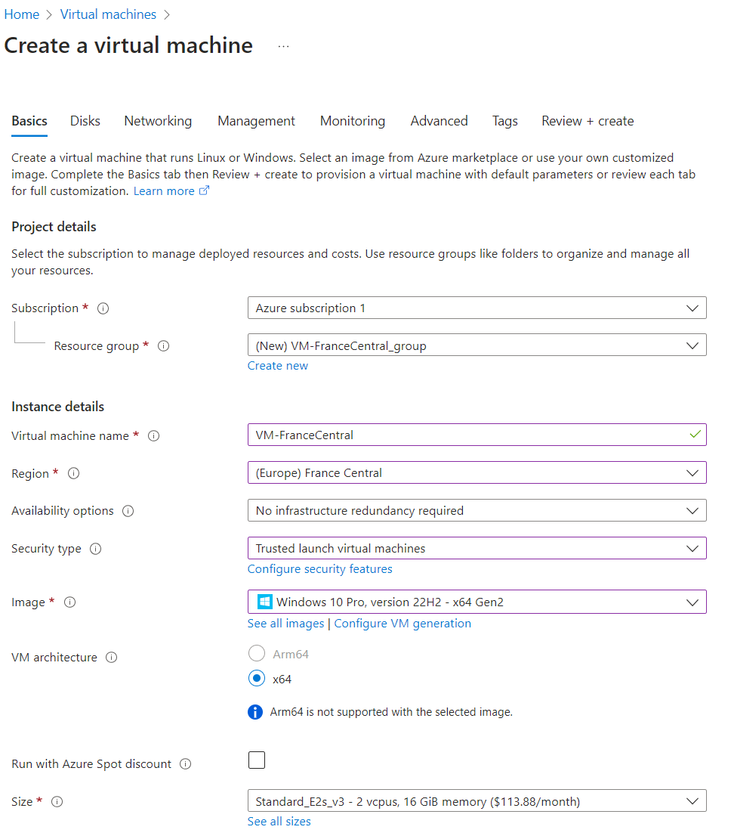Click the info icon beside Region
This screenshot has height=836, width=731.
coord(74,474)
